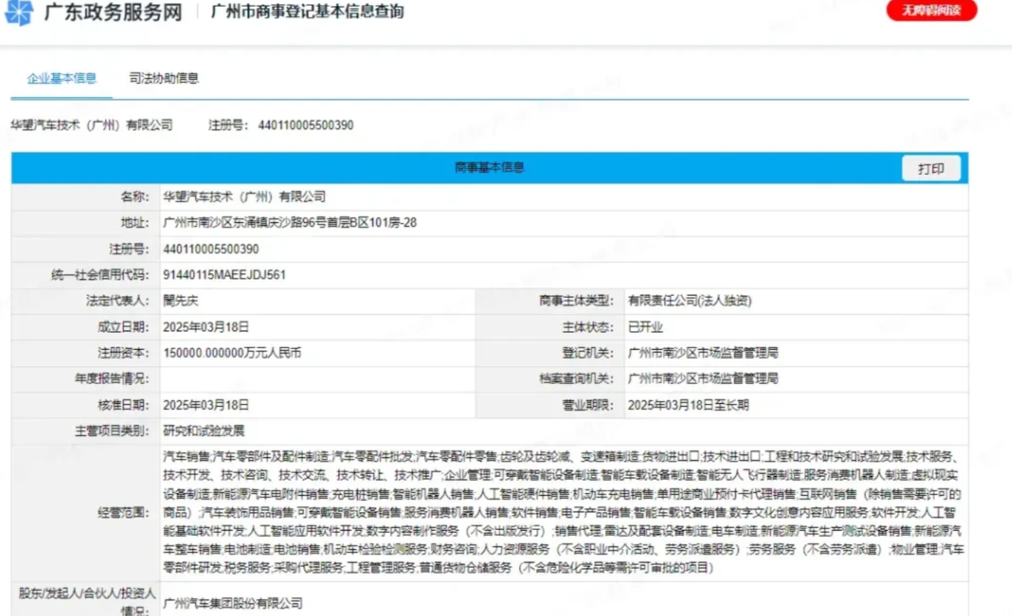Click the 注册资本 label
Screen dimensions: 1012x616
point(124,353)
